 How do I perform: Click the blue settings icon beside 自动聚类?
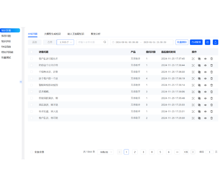pos(207,42)
